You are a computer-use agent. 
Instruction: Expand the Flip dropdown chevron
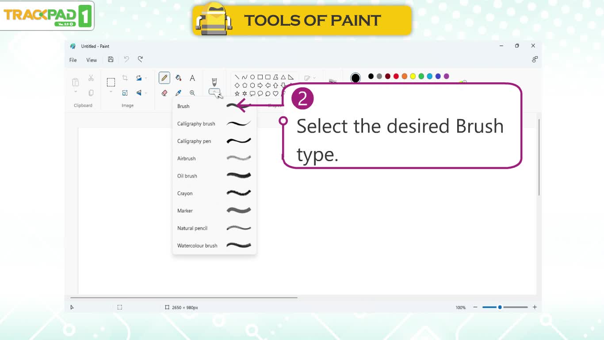pos(146,93)
